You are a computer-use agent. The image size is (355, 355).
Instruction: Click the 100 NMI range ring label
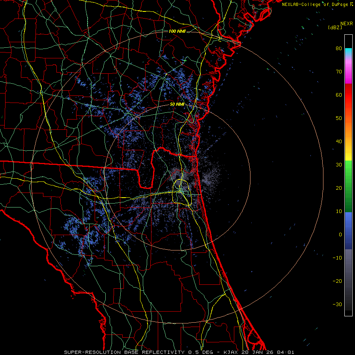(177, 31)
